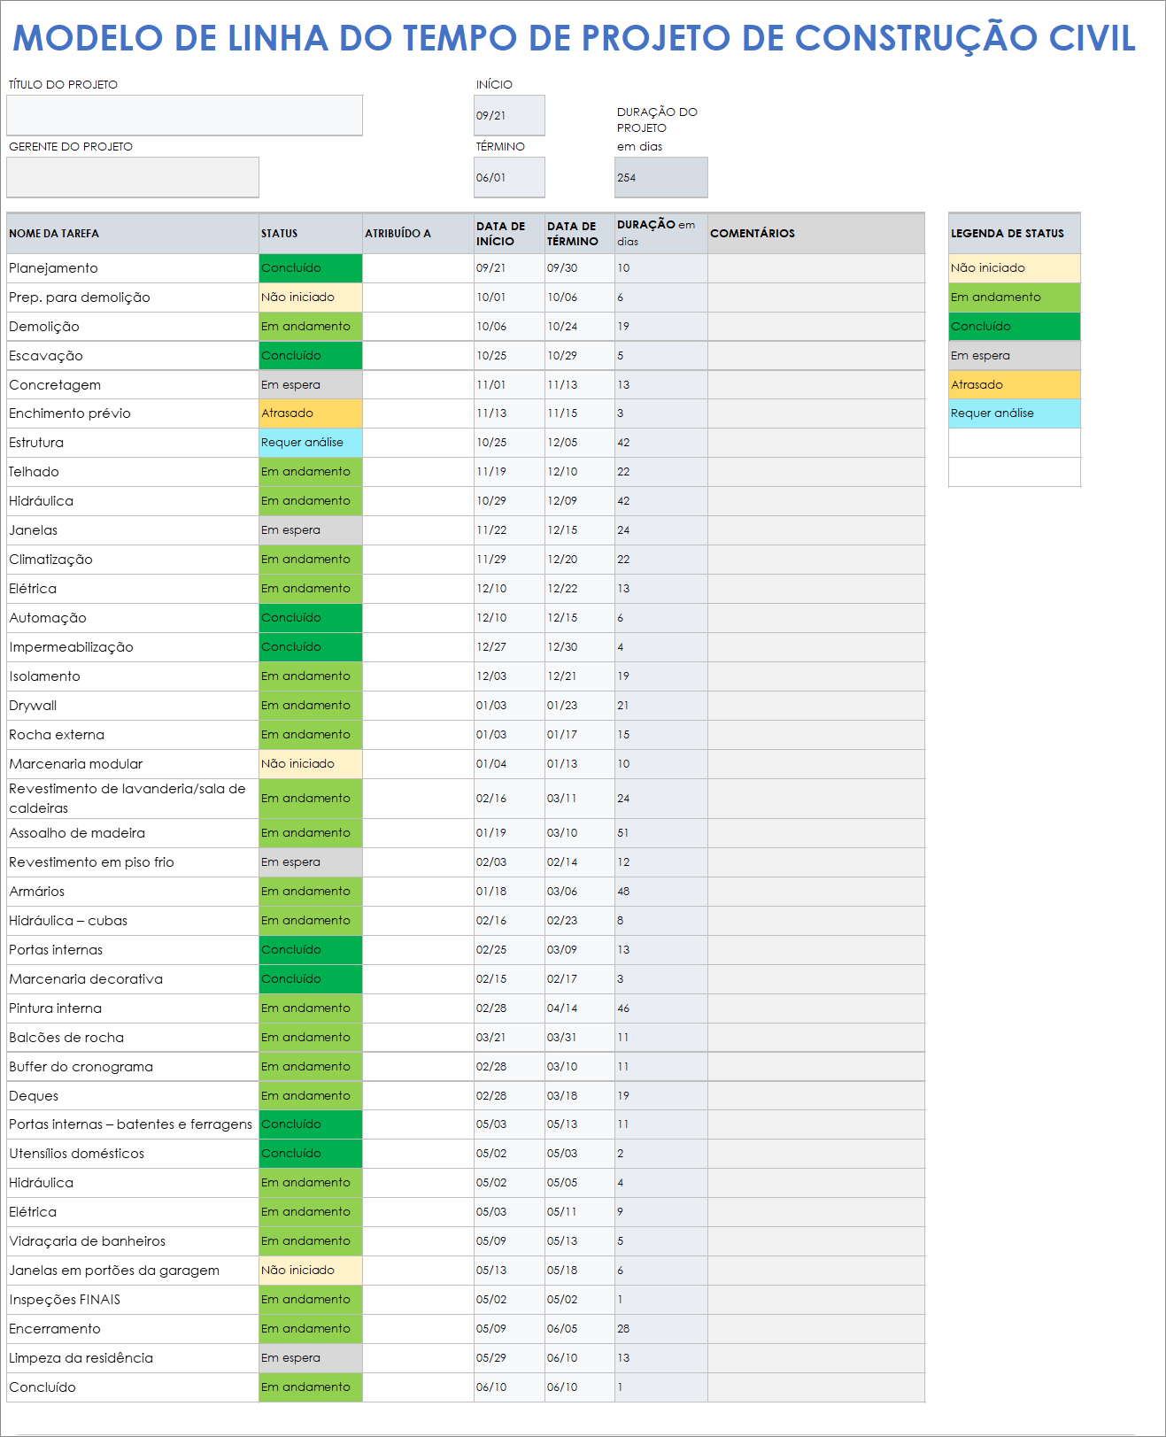The height and width of the screenshot is (1437, 1166).
Task: Click Marcenaria modular Não iniciado status
Action: [311, 764]
